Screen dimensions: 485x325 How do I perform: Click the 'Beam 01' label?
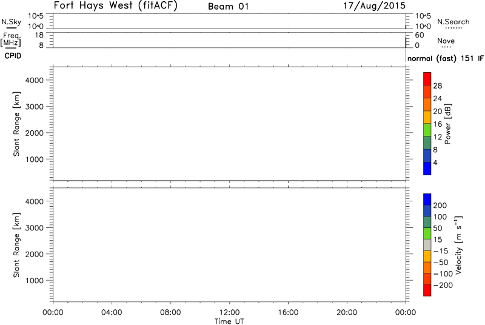pos(229,7)
